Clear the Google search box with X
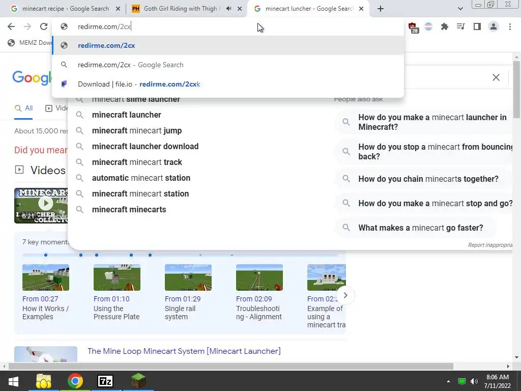Screen dimensions: 521x391 coord(496,77)
